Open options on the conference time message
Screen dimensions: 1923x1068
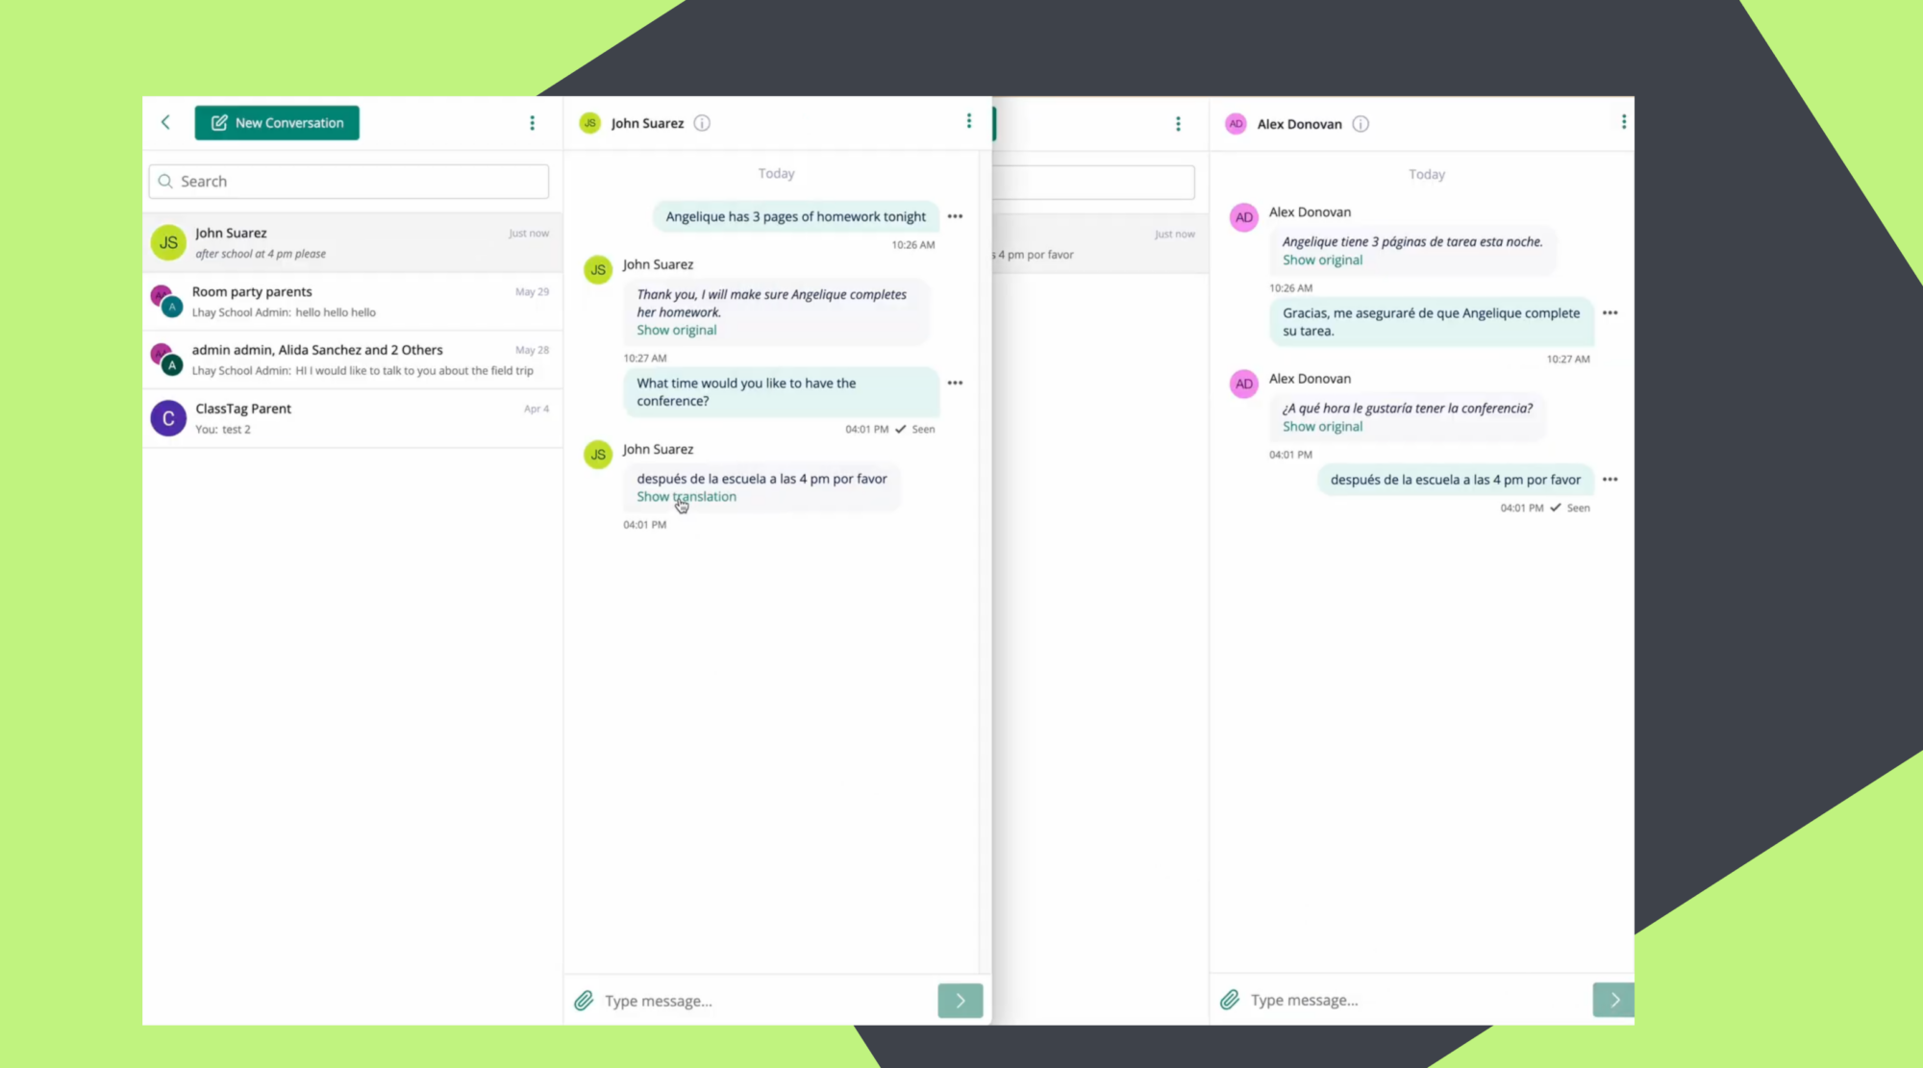[955, 383]
